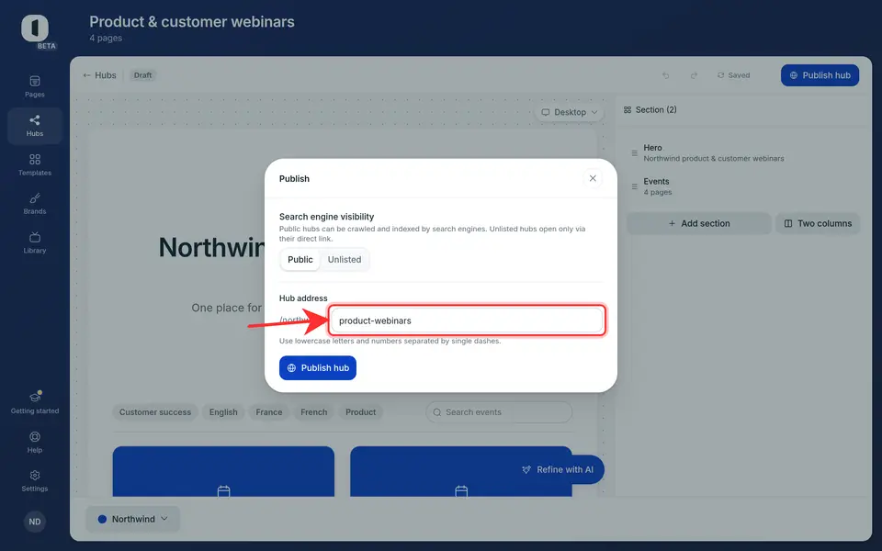Open the Desktop preview dropdown
The image size is (882, 551).
pos(570,112)
